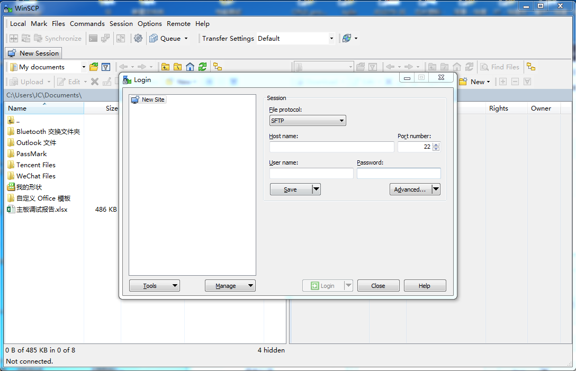576x371 pixels.
Task: Open a directory with the folder icon
Action: tap(93, 66)
